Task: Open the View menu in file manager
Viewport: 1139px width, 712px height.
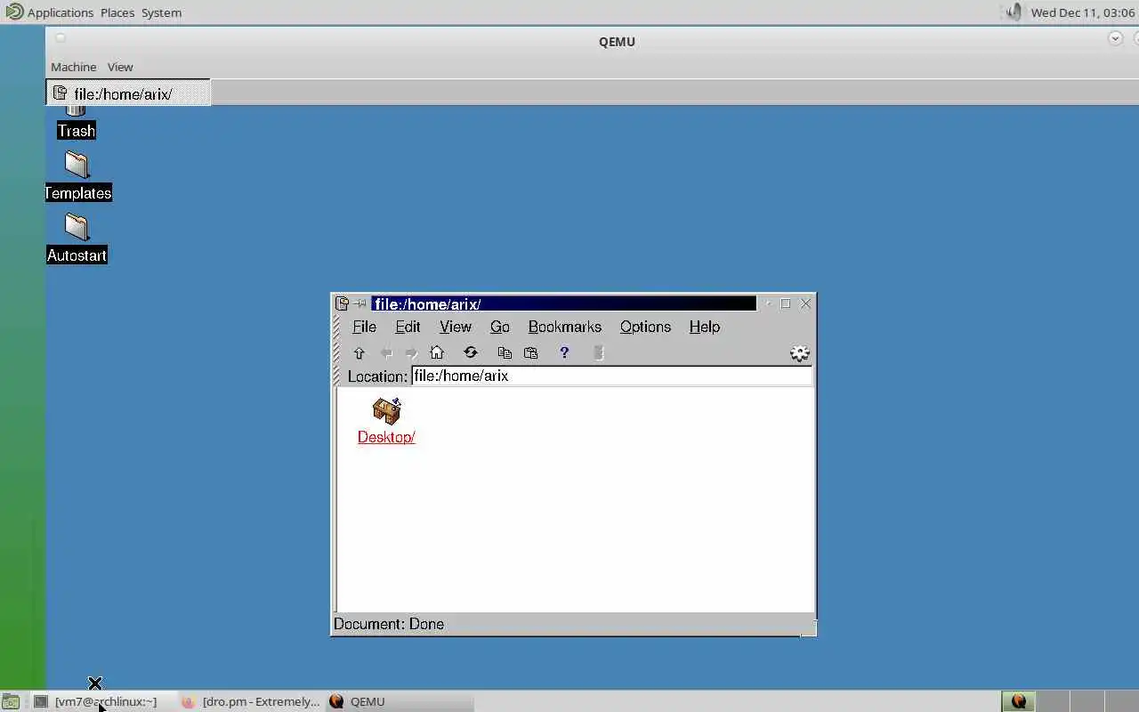Action: (x=456, y=327)
